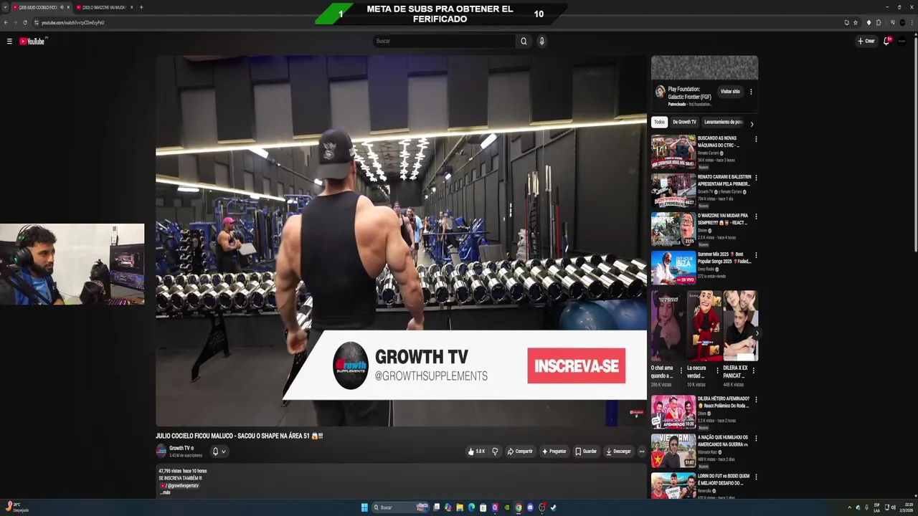The image size is (918, 516).
Task: Open the YouTube account avatar menu
Action: click(x=902, y=41)
